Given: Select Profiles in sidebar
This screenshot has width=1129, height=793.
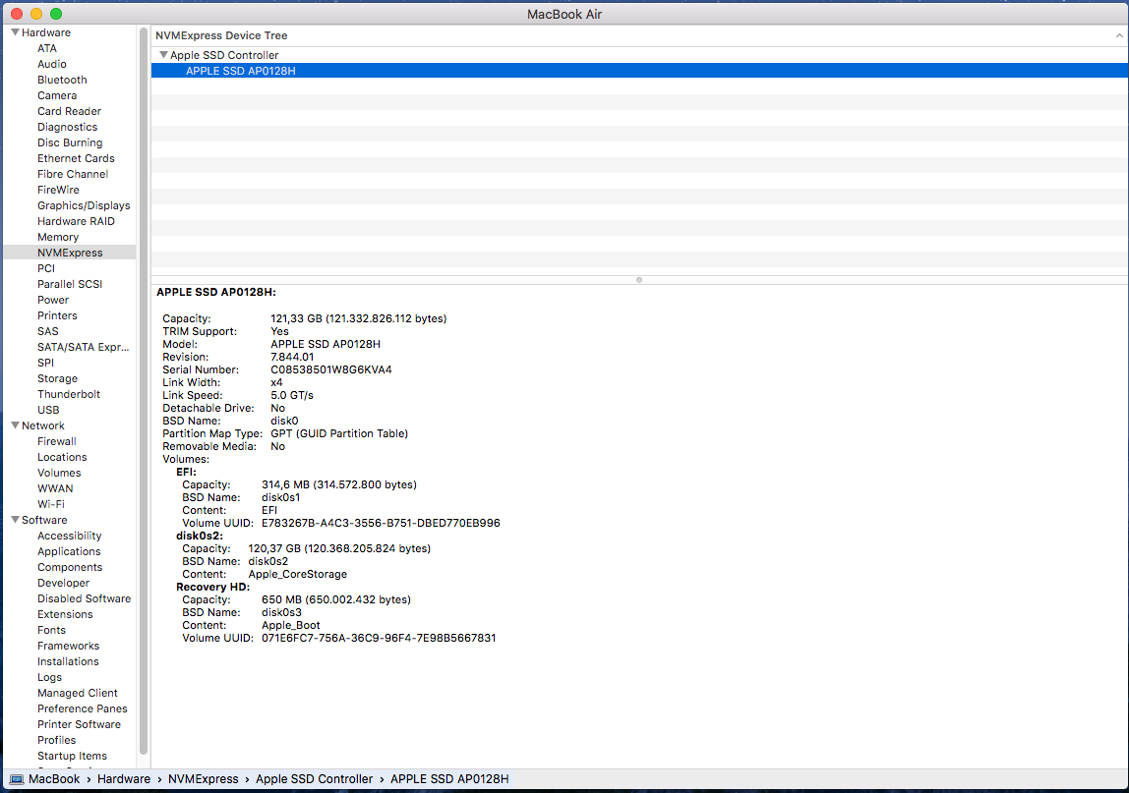Looking at the screenshot, I should [x=56, y=741].
